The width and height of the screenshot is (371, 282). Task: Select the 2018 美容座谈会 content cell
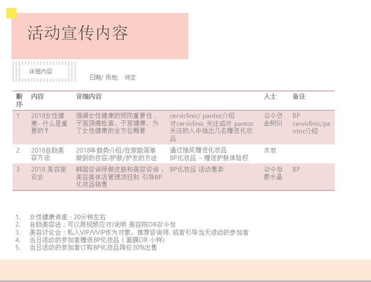pyautogui.click(x=49, y=173)
